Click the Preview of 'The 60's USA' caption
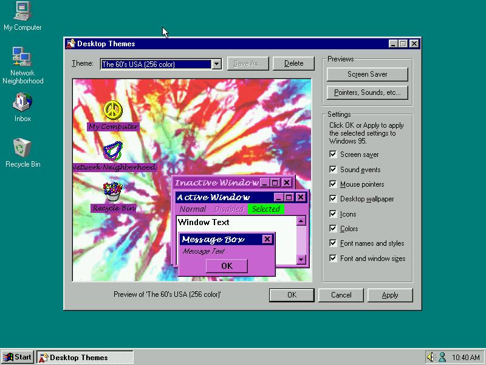Viewport: 486px width, 365px height. [x=167, y=294]
